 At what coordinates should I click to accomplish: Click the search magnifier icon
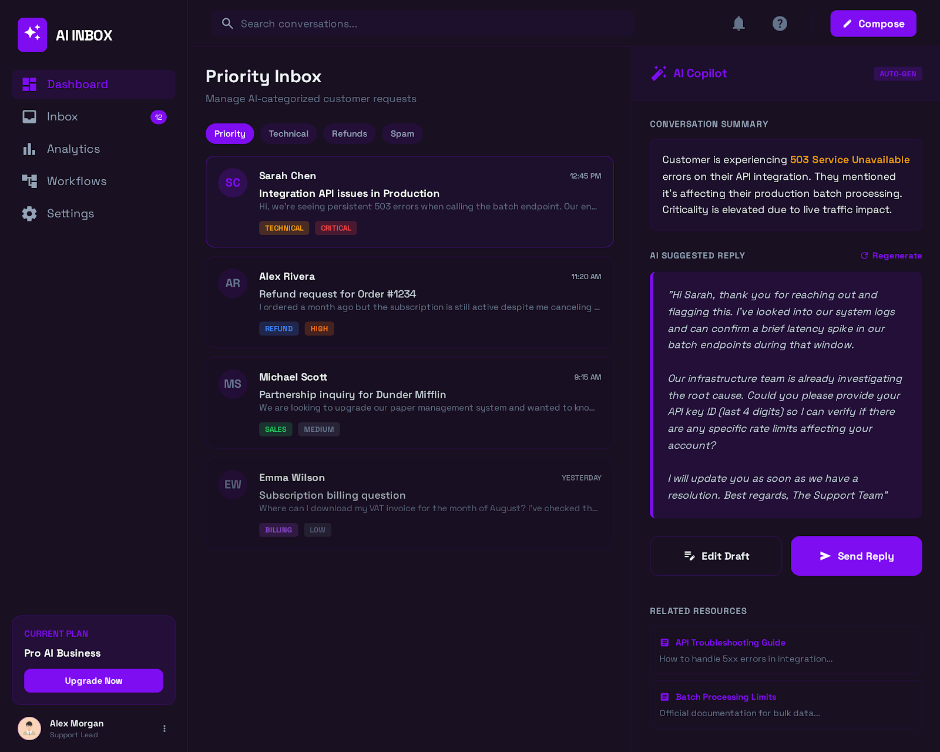[x=227, y=23]
